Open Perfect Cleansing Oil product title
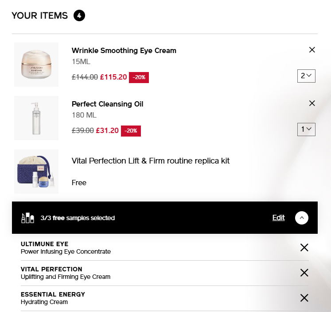The width and height of the screenshot is (331, 312). 108,104
